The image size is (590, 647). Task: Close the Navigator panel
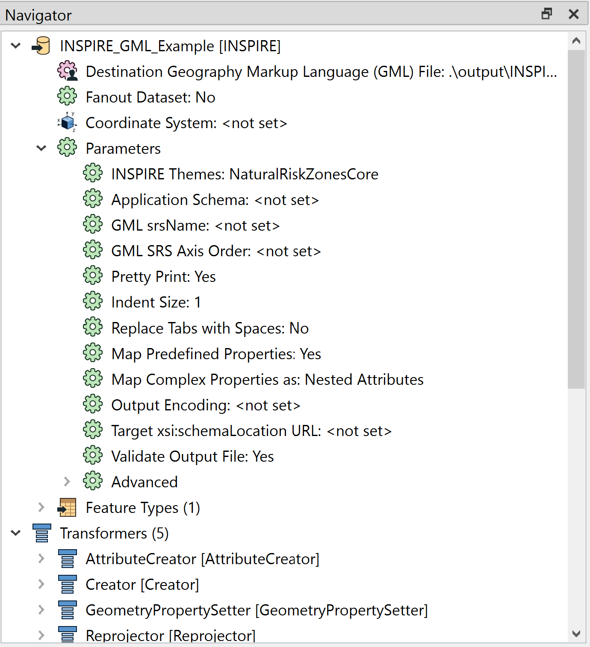tap(574, 14)
